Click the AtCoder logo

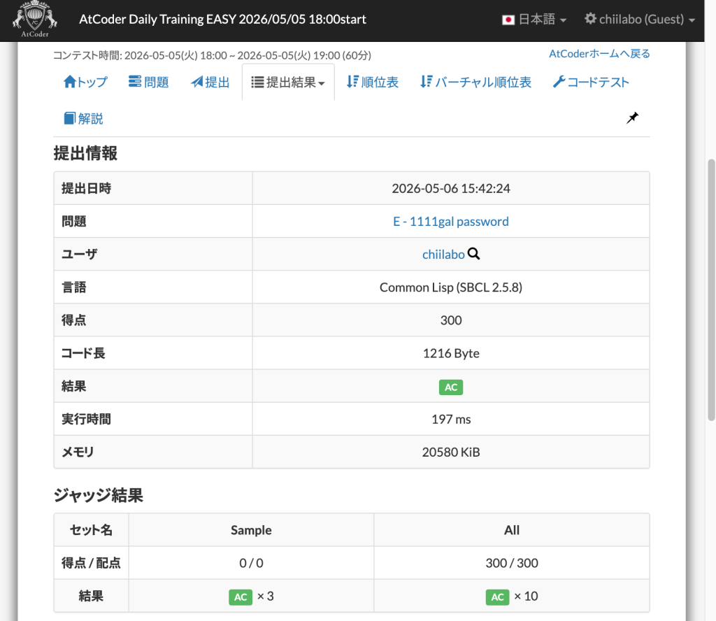click(x=35, y=19)
